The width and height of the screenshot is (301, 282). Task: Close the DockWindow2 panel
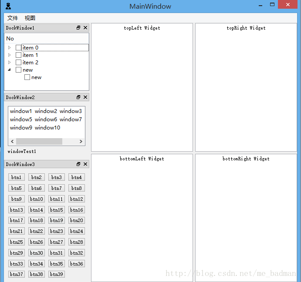[x=85, y=97]
